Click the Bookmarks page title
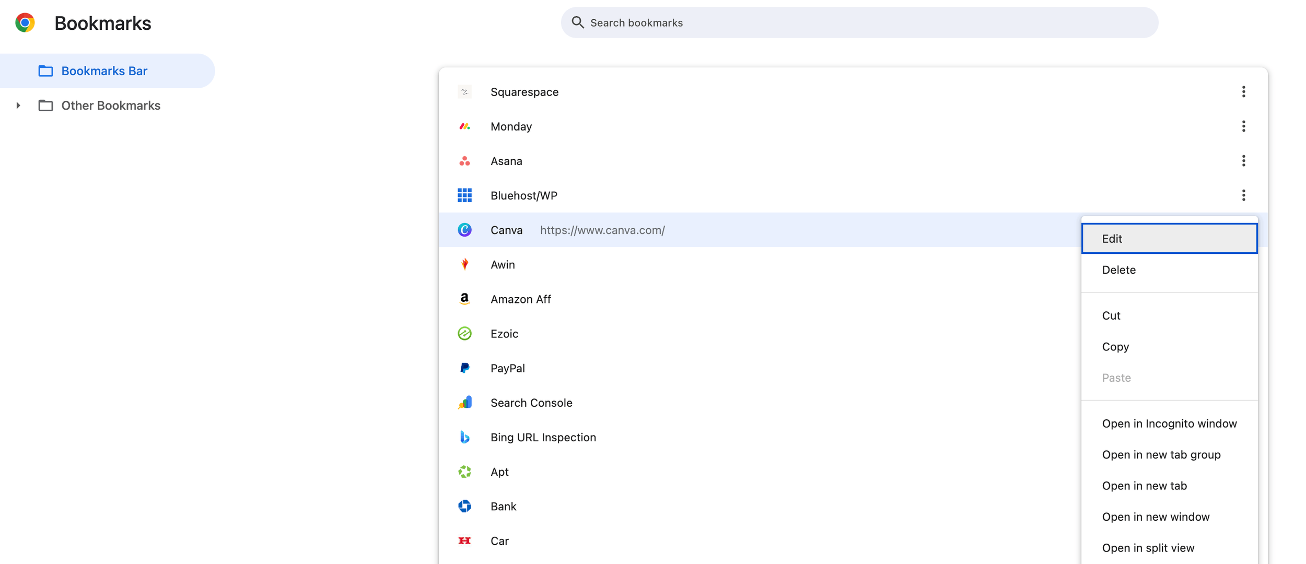 pyautogui.click(x=102, y=23)
